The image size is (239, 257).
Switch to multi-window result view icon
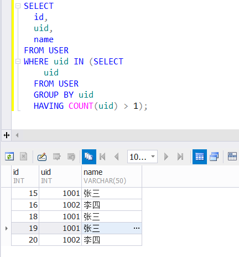pyautogui.click(x=214, y=157)
